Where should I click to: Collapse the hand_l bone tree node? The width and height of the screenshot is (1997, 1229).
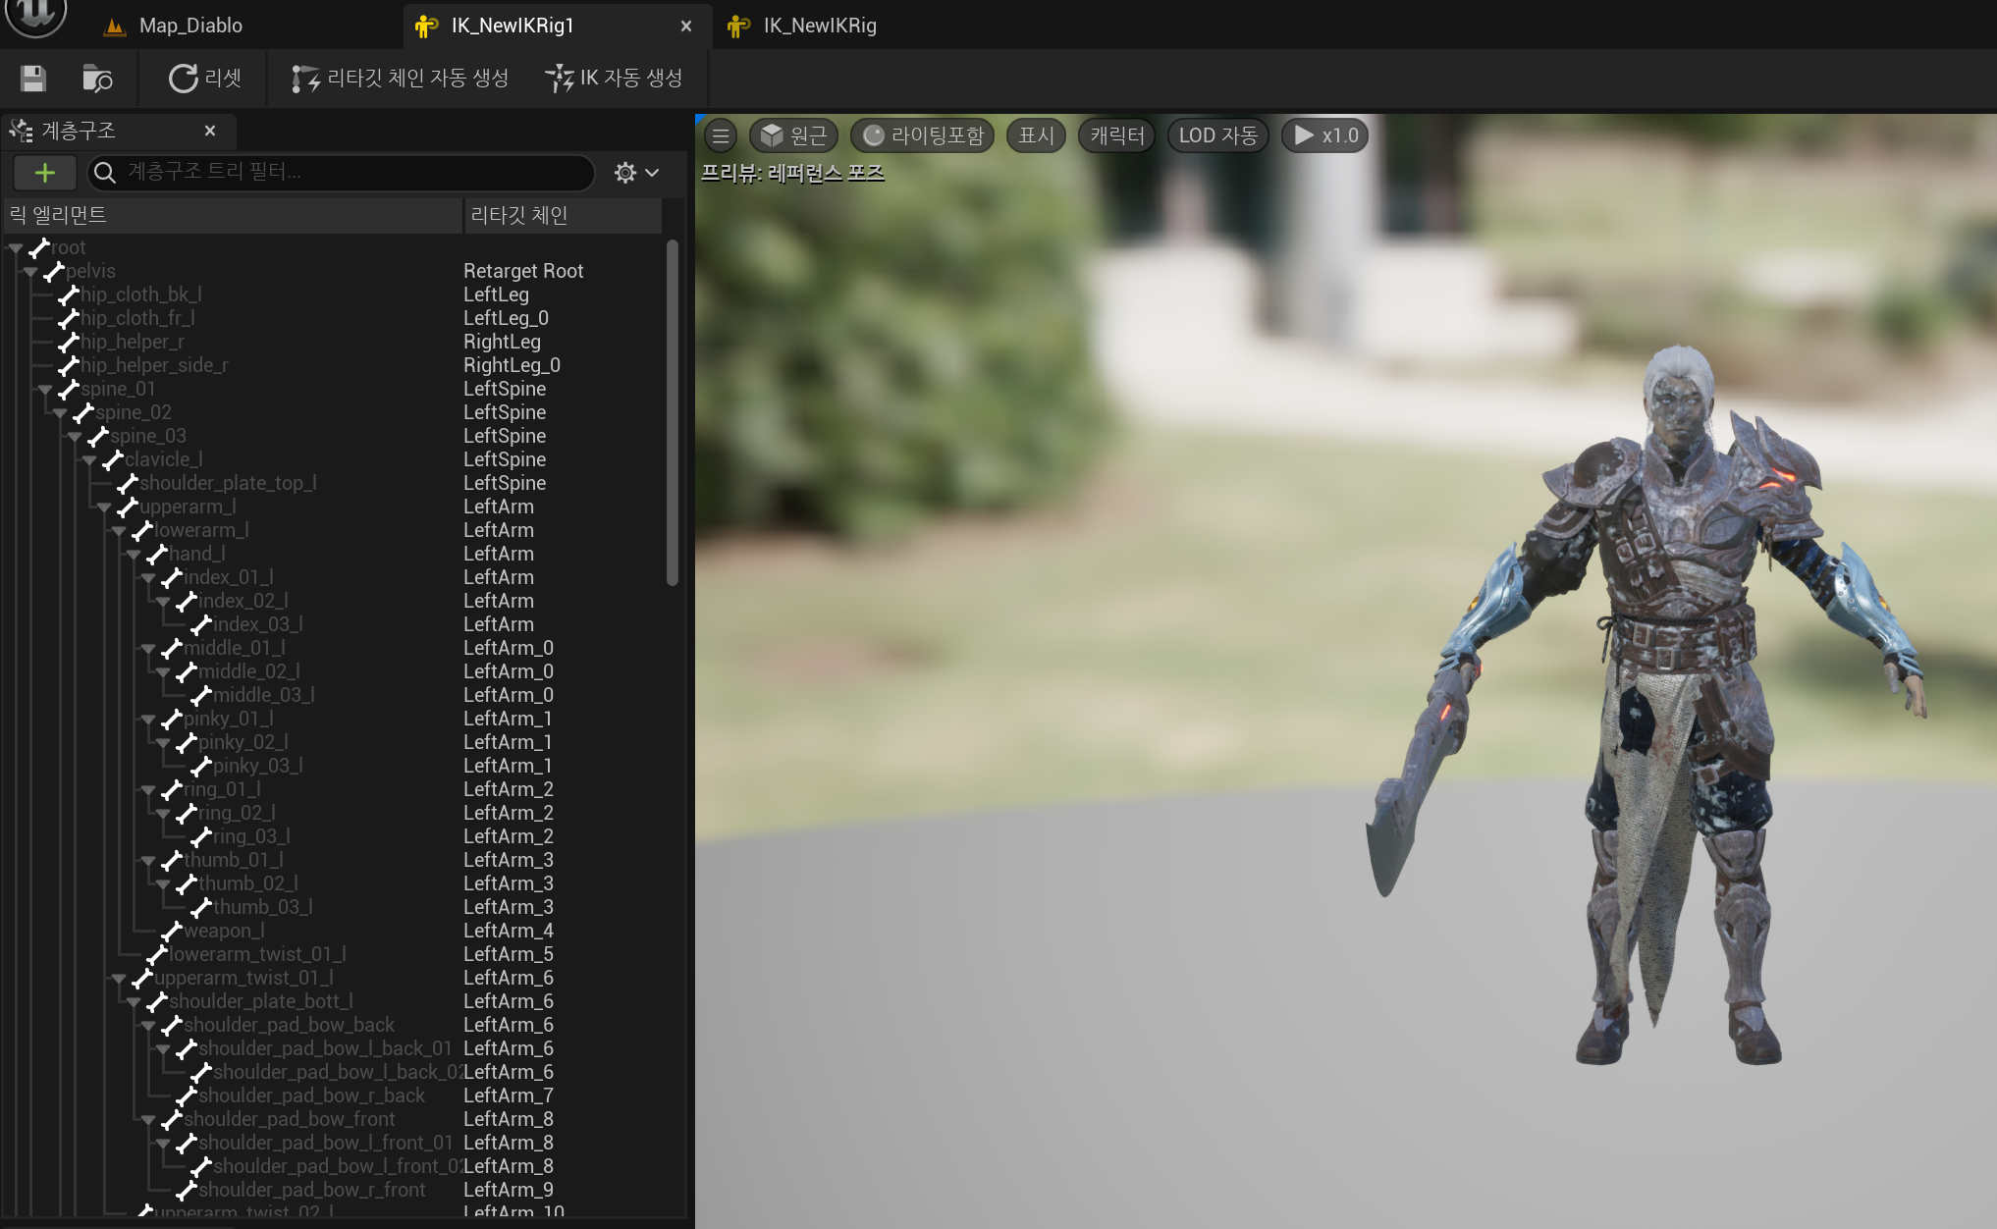(134, 555)
